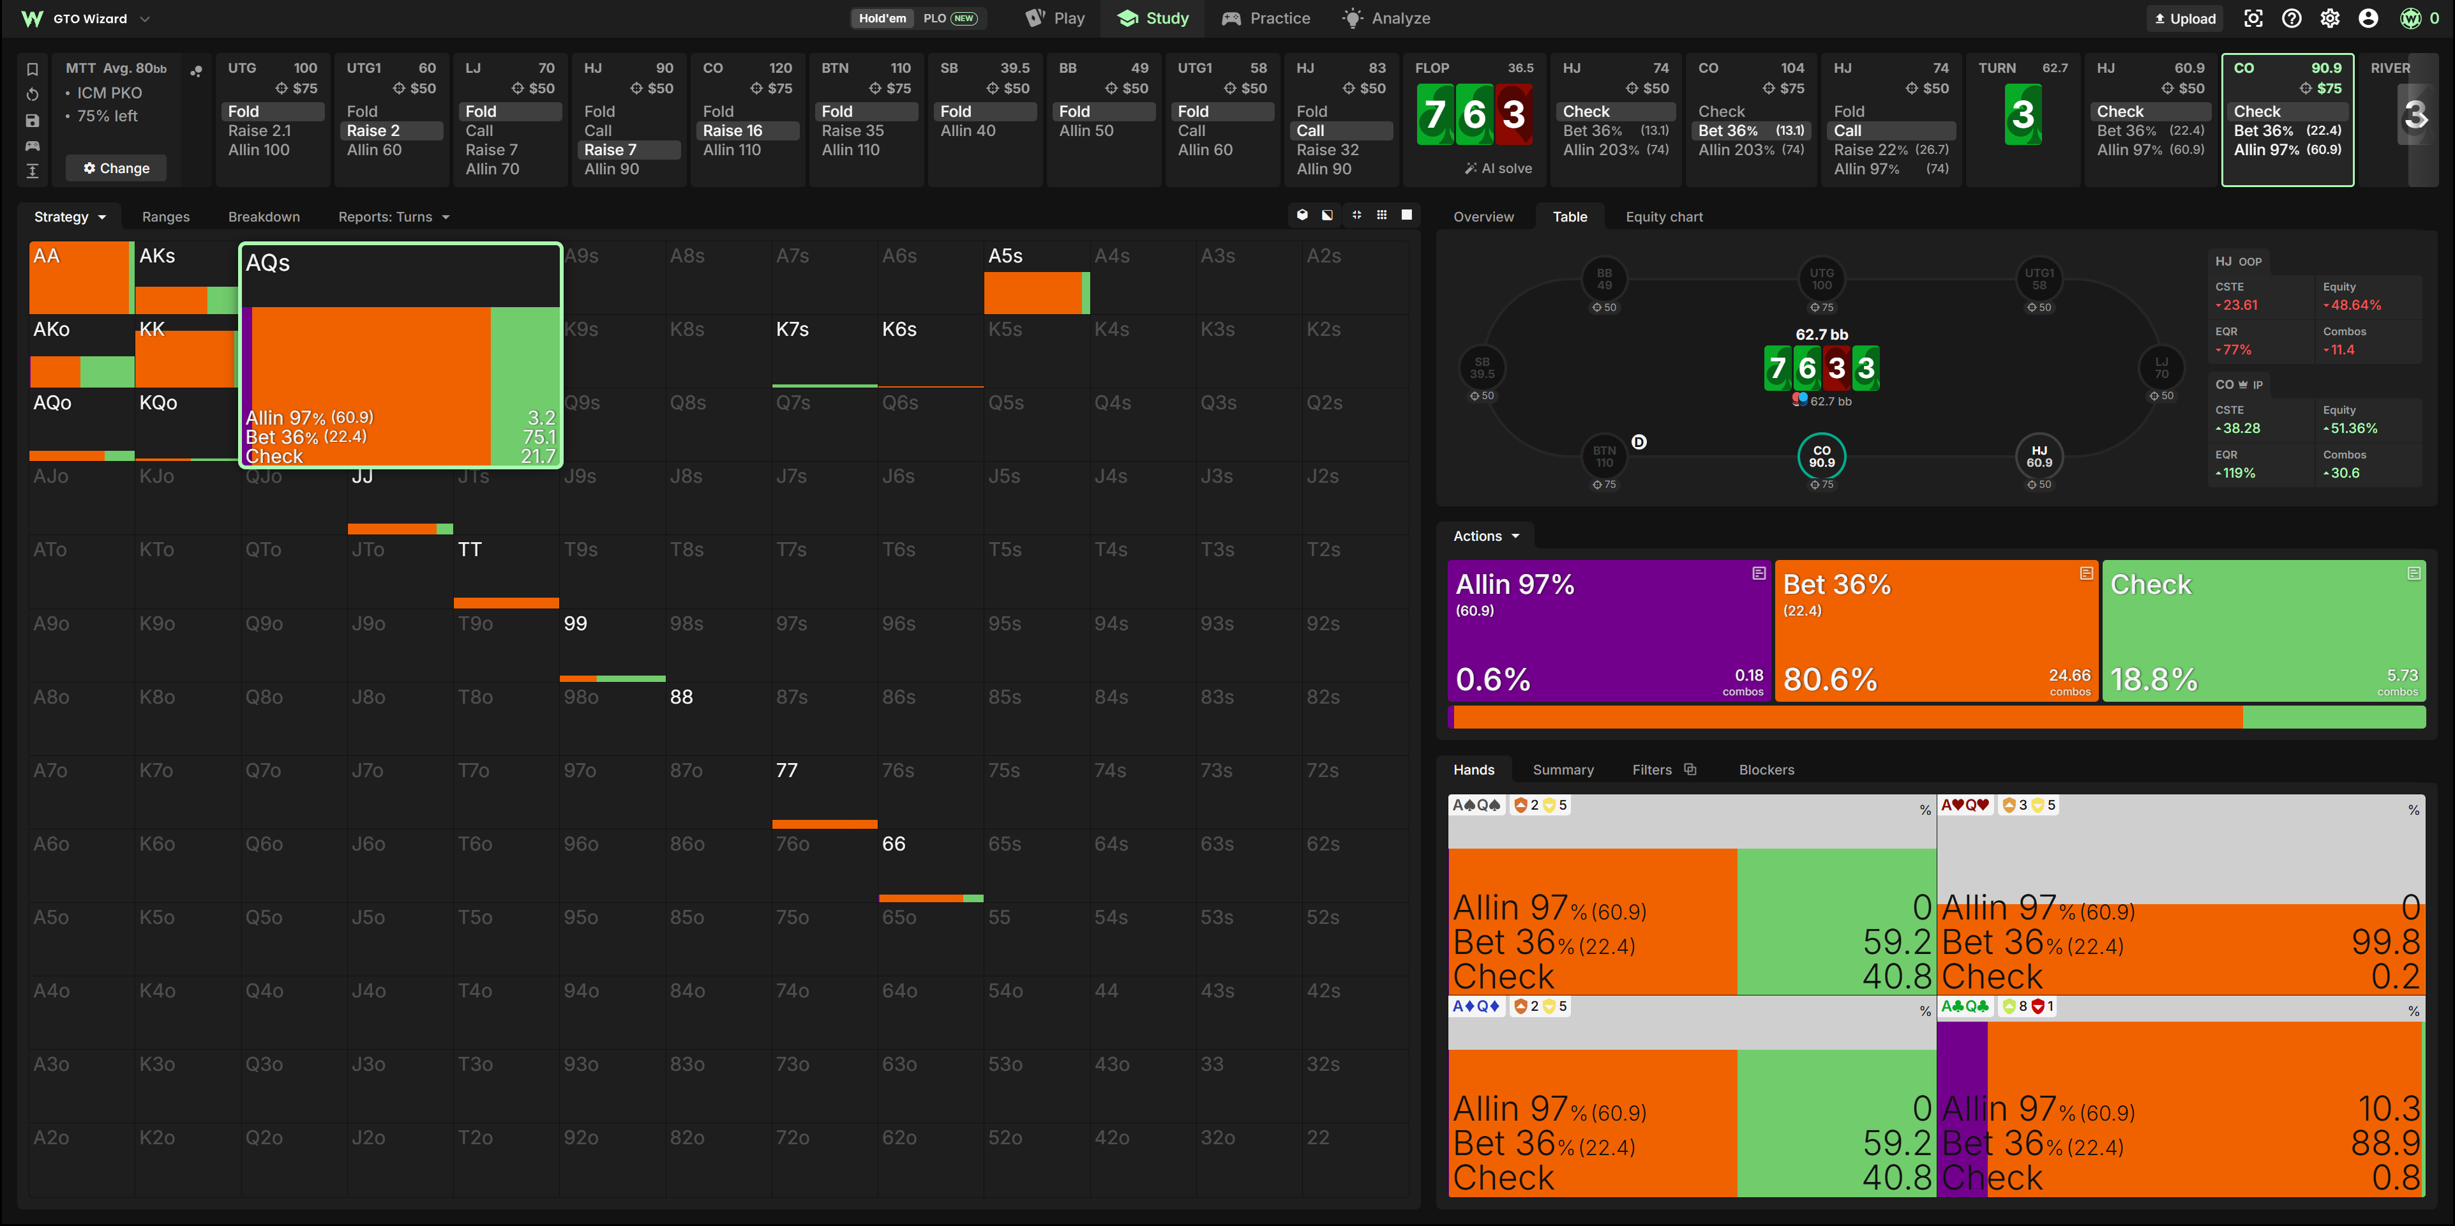2455x1226 pixels.
Task: Click the vertical expand/collapse arrows icon
Action: pos(33,170)
